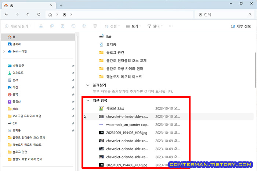Click the Delete trash icon

[x=95, y=26]
